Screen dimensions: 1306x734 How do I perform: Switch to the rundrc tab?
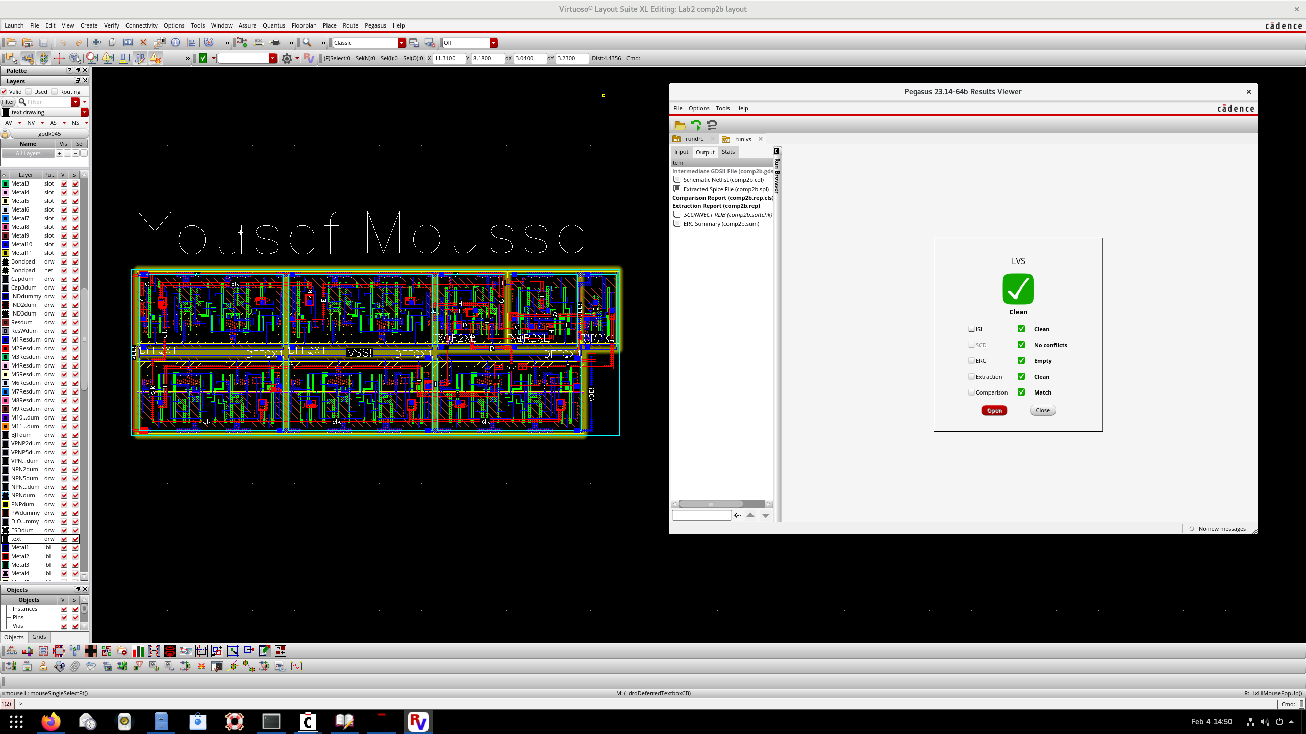point(694,139)
